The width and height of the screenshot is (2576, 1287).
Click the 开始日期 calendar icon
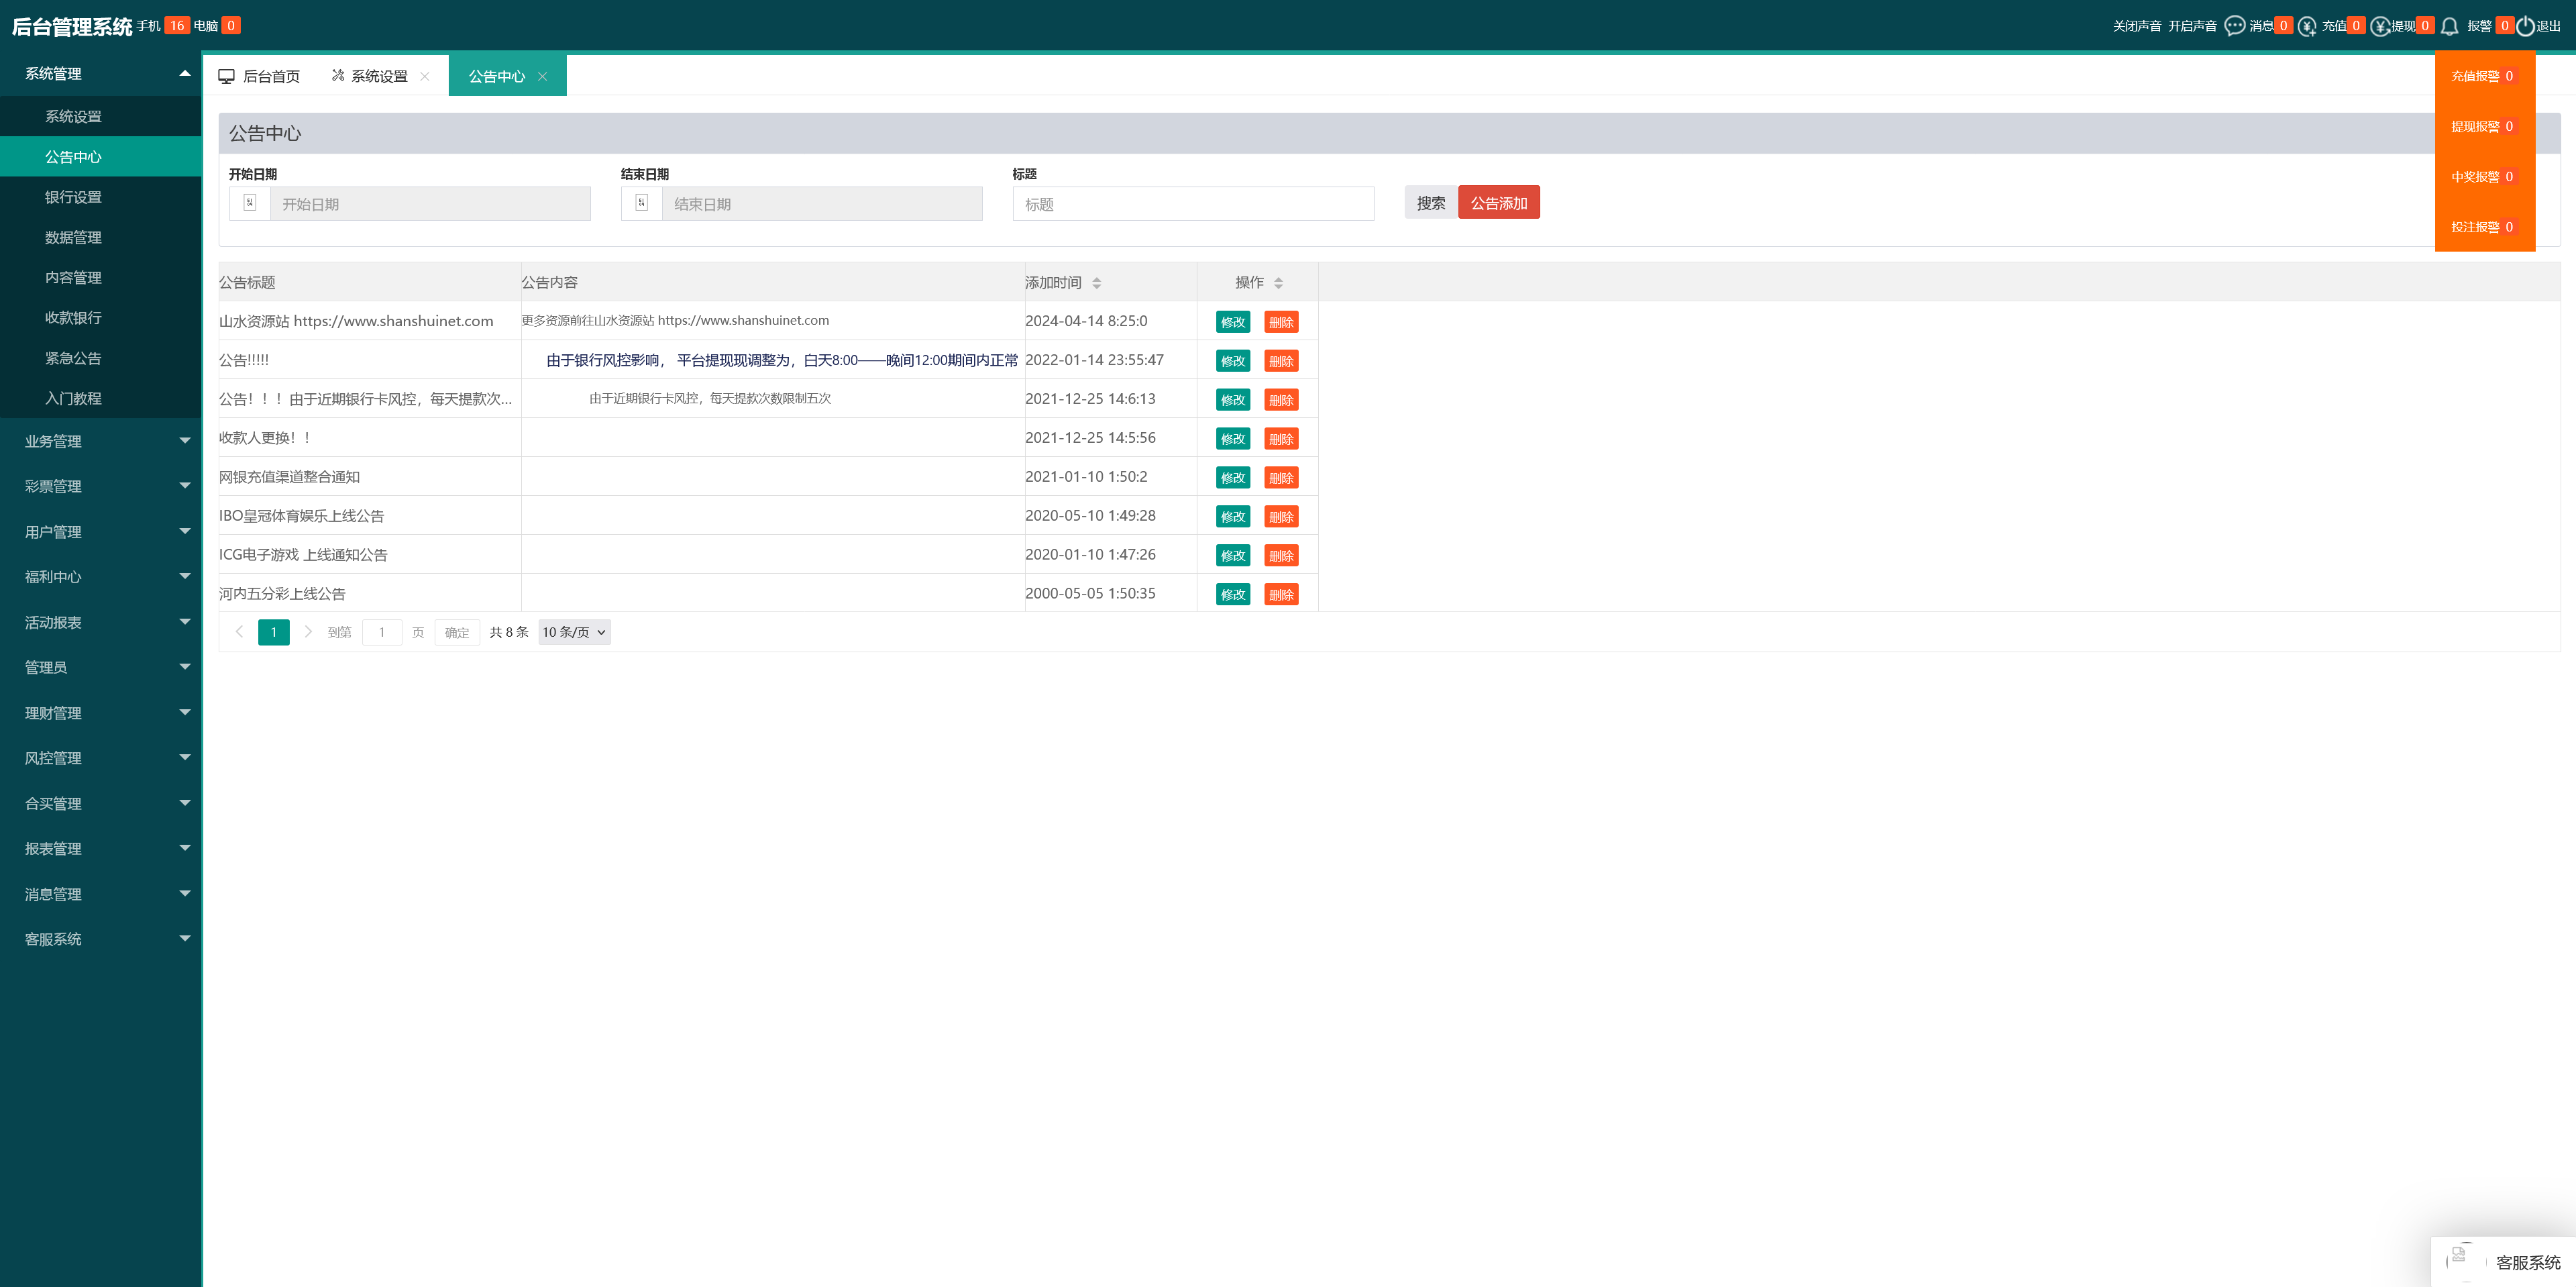250,203
